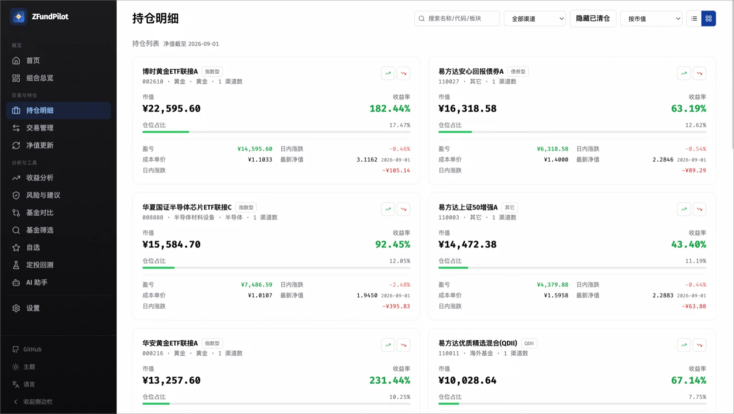Click 易方达上证50增强A position progress bar
This screenshot has height=414, width=734.
pyautogui.click(x=572, y=268)
